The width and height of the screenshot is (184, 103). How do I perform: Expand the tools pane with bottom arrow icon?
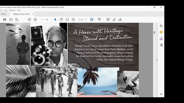[x=161, y=94]
